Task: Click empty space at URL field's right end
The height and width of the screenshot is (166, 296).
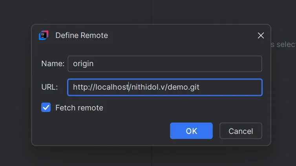Action: coord(236,87)
